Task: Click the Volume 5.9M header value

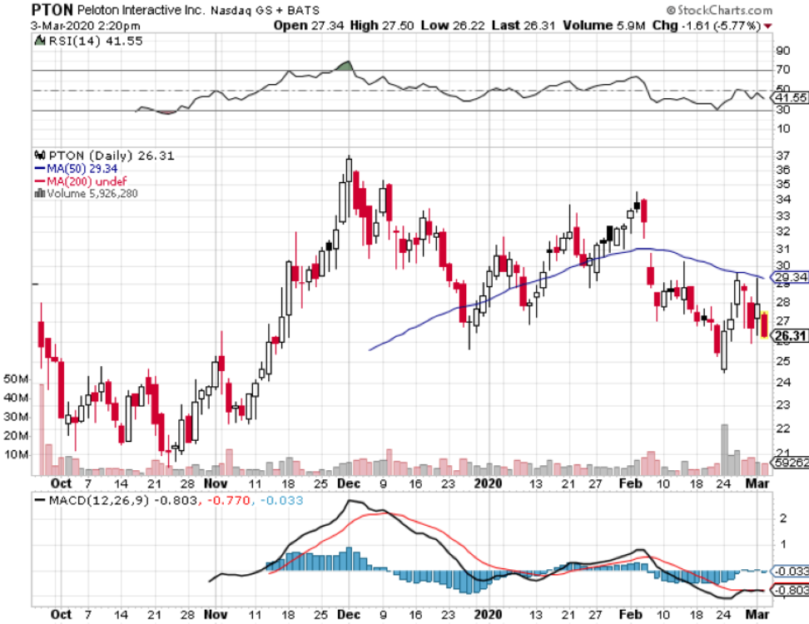Action: [604, 25]
